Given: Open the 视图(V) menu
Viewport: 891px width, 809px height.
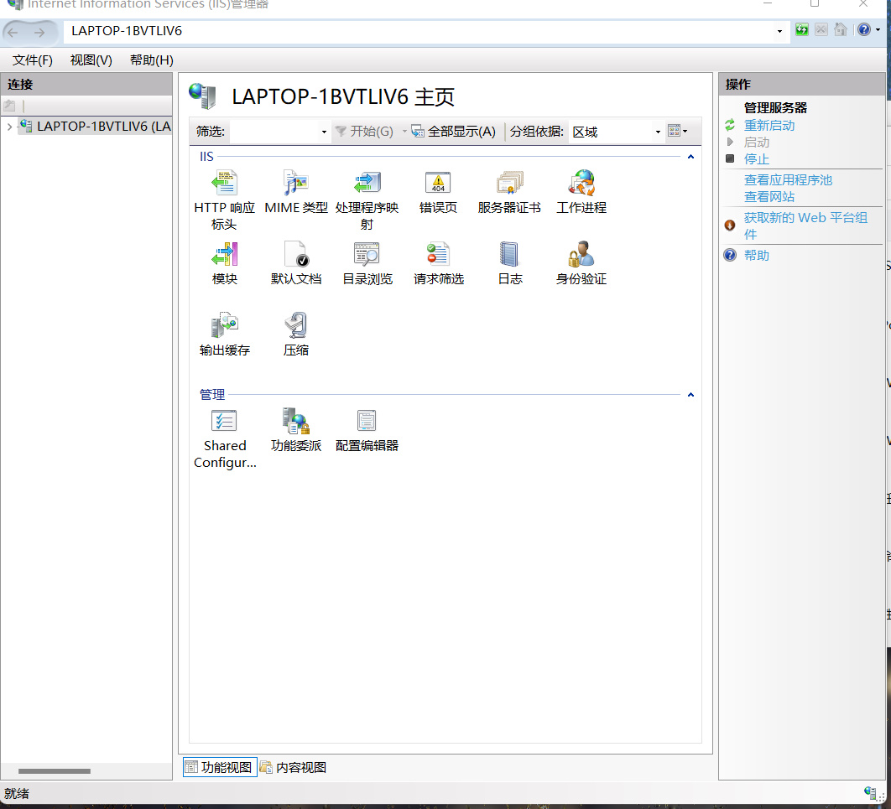Looking at the screenshot, I should (x=91, y=60).
